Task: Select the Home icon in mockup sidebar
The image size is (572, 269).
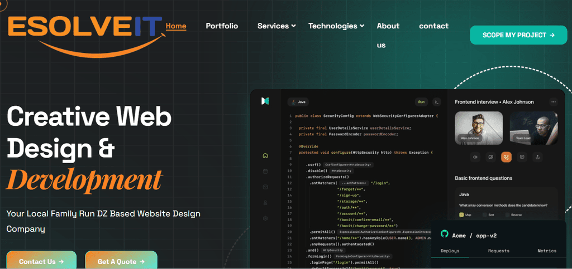Action: tap(265, 156)
